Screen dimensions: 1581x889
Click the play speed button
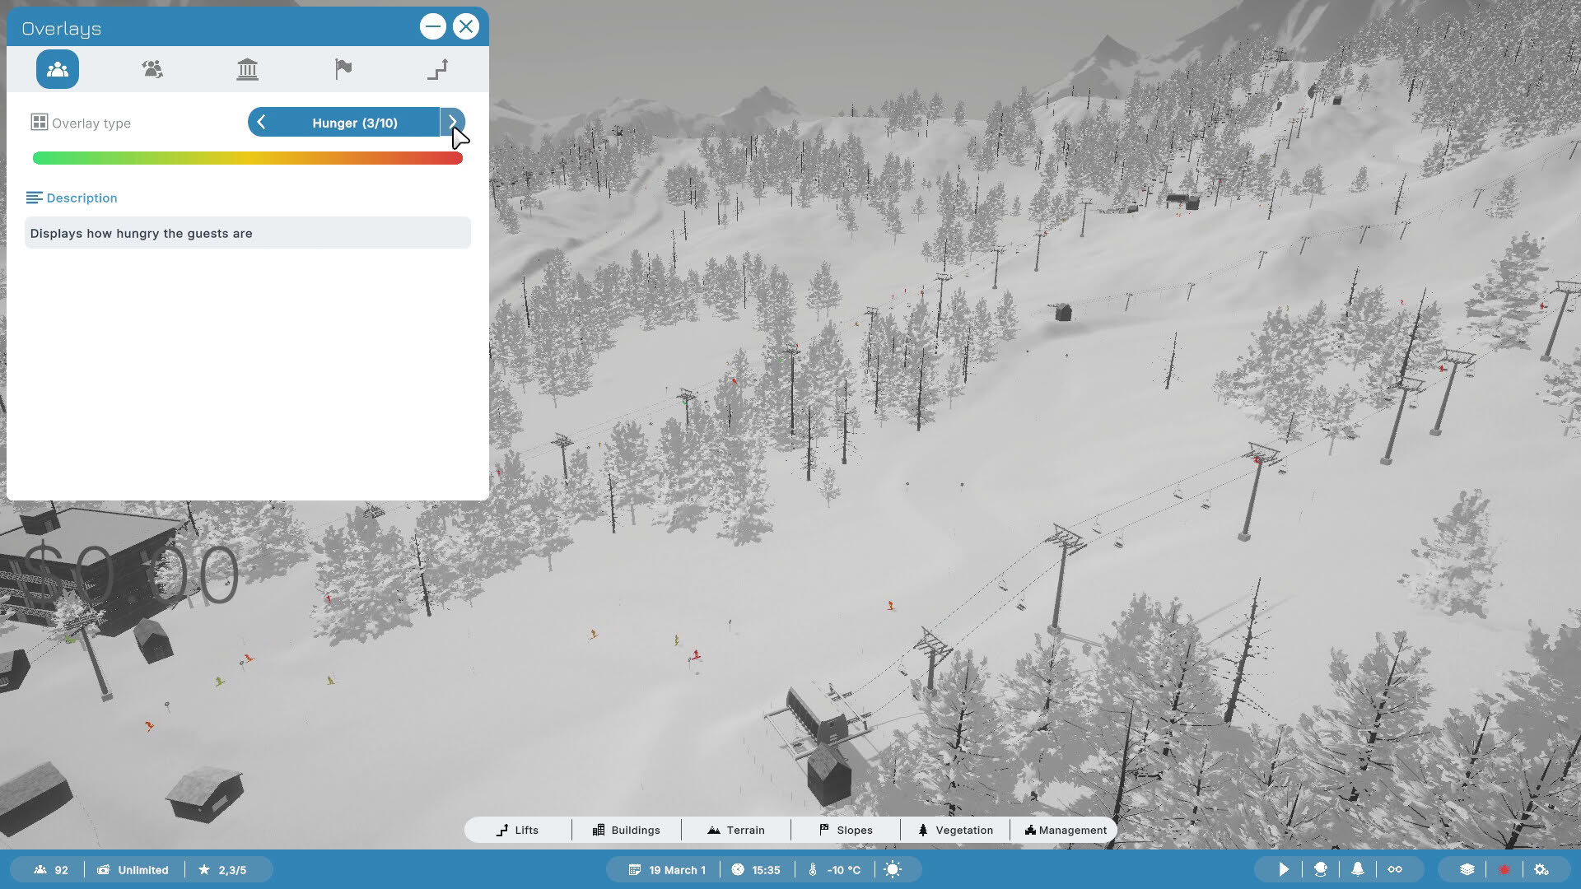pos(1283,869)
